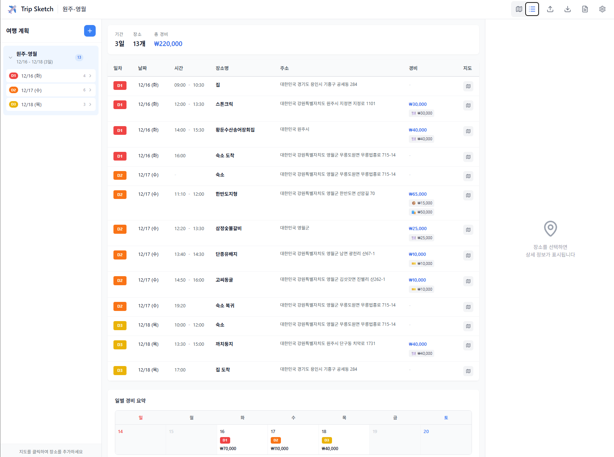
Task: Open the document icon in the top bar
Action: 585,9
